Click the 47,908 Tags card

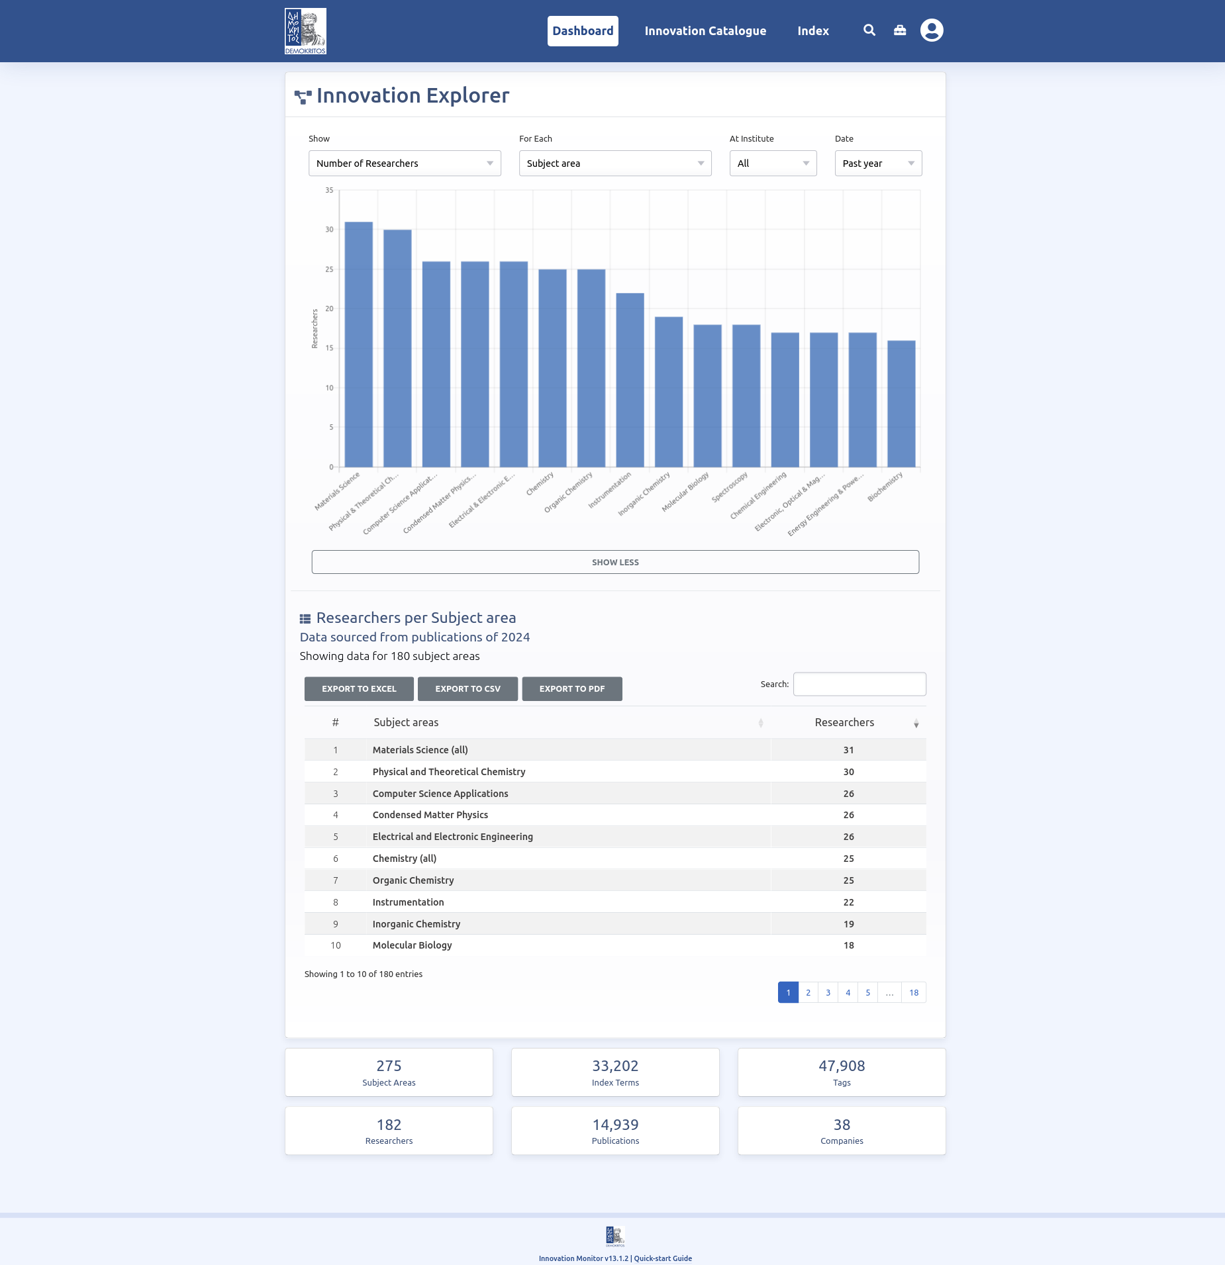click(842, 1072)
